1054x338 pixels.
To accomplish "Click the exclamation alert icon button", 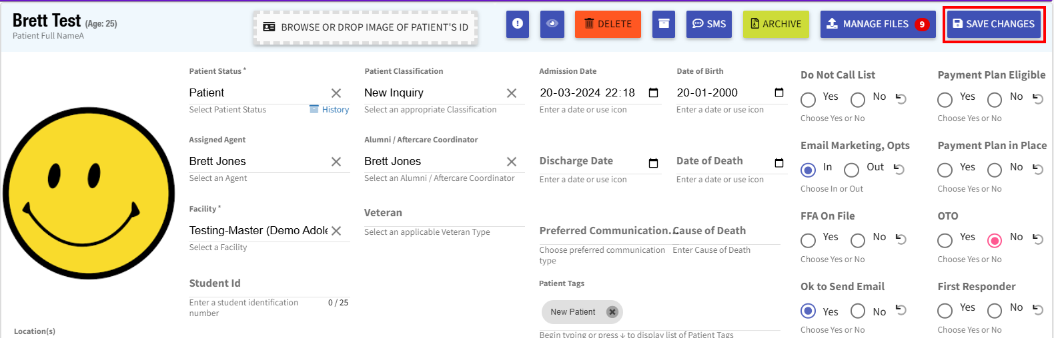I will click(517, 24).
